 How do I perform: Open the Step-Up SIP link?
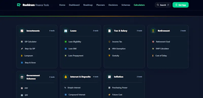tap(30, 49)
